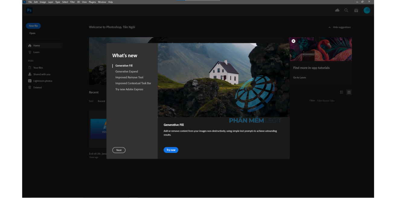Switch recent files to grid view
Viewport: 394px width, 198px height.
pos(349,92)
